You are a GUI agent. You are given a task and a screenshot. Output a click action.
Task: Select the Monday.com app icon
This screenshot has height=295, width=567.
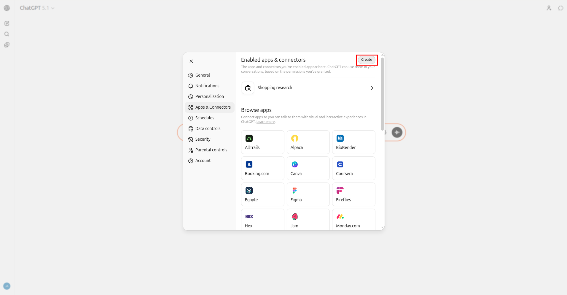[x=340, y=216]
